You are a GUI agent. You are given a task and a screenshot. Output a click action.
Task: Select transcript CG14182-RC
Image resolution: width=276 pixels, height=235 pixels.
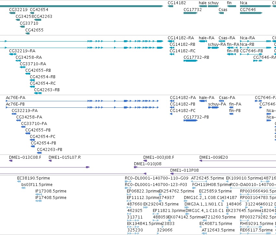click(x=183, y=51)
